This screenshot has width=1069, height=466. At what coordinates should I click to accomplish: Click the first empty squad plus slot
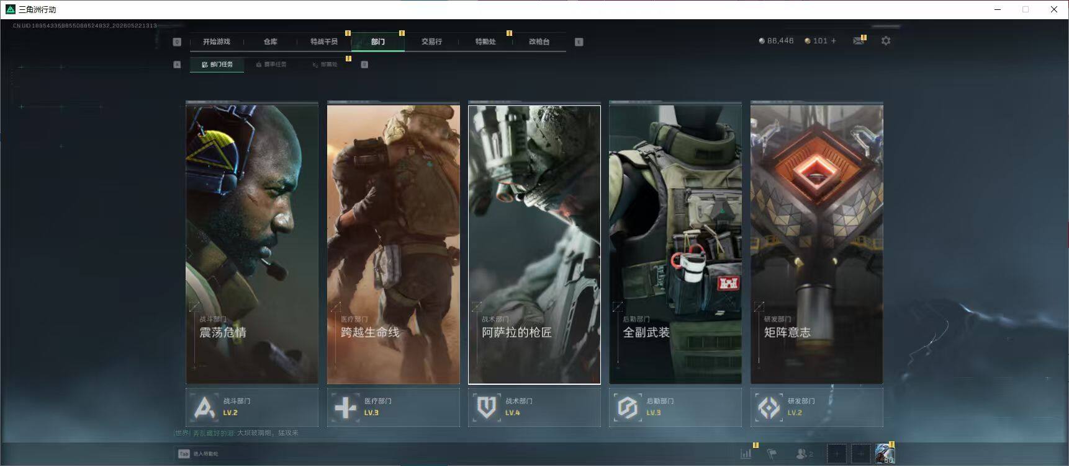pos(837,454)
